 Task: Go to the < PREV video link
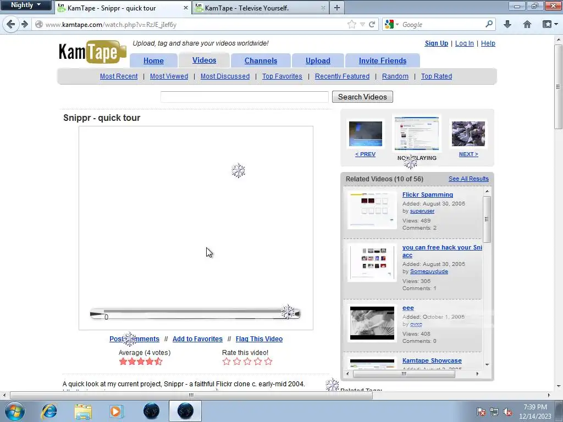[365, 154]
